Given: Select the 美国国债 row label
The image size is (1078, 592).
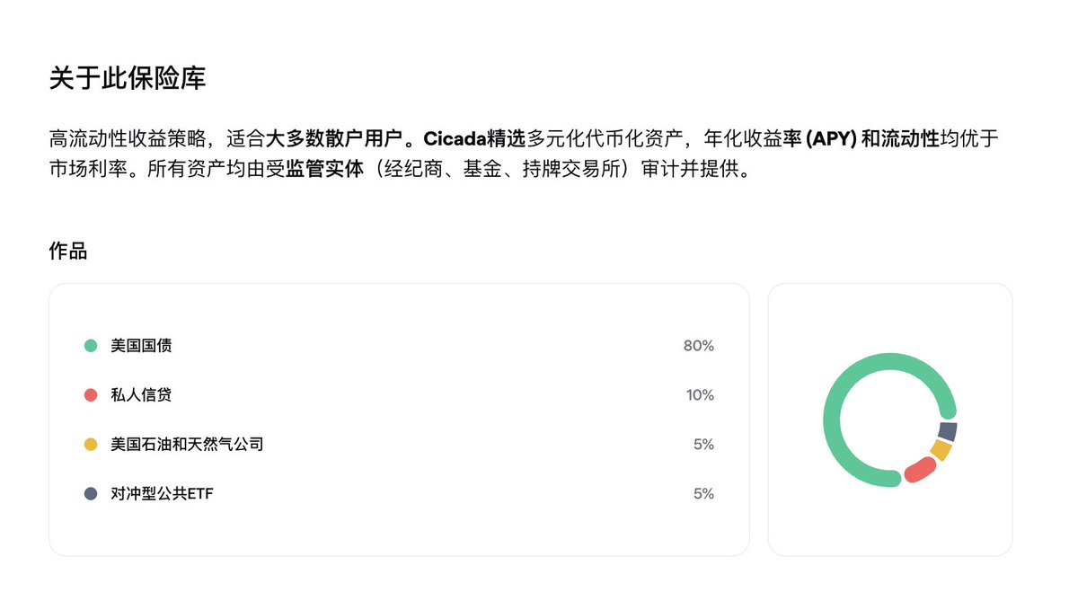Looking at the screenshot, I should [x=141, y=345].
